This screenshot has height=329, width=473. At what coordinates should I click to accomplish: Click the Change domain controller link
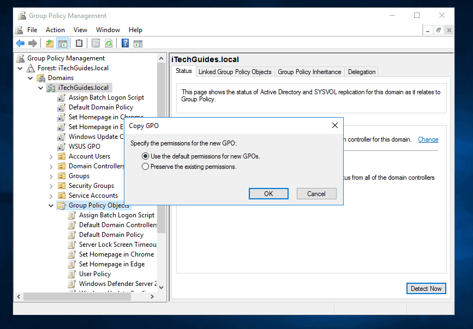[x=428, y=139]
